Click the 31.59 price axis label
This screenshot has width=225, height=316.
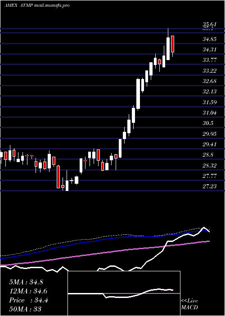[x=210, y=102]
